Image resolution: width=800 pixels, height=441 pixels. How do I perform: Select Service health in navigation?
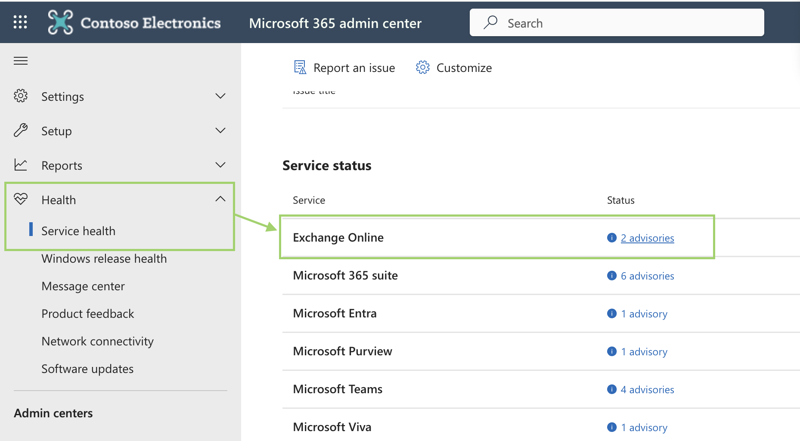pyautogui.click(x=78, y=231)
